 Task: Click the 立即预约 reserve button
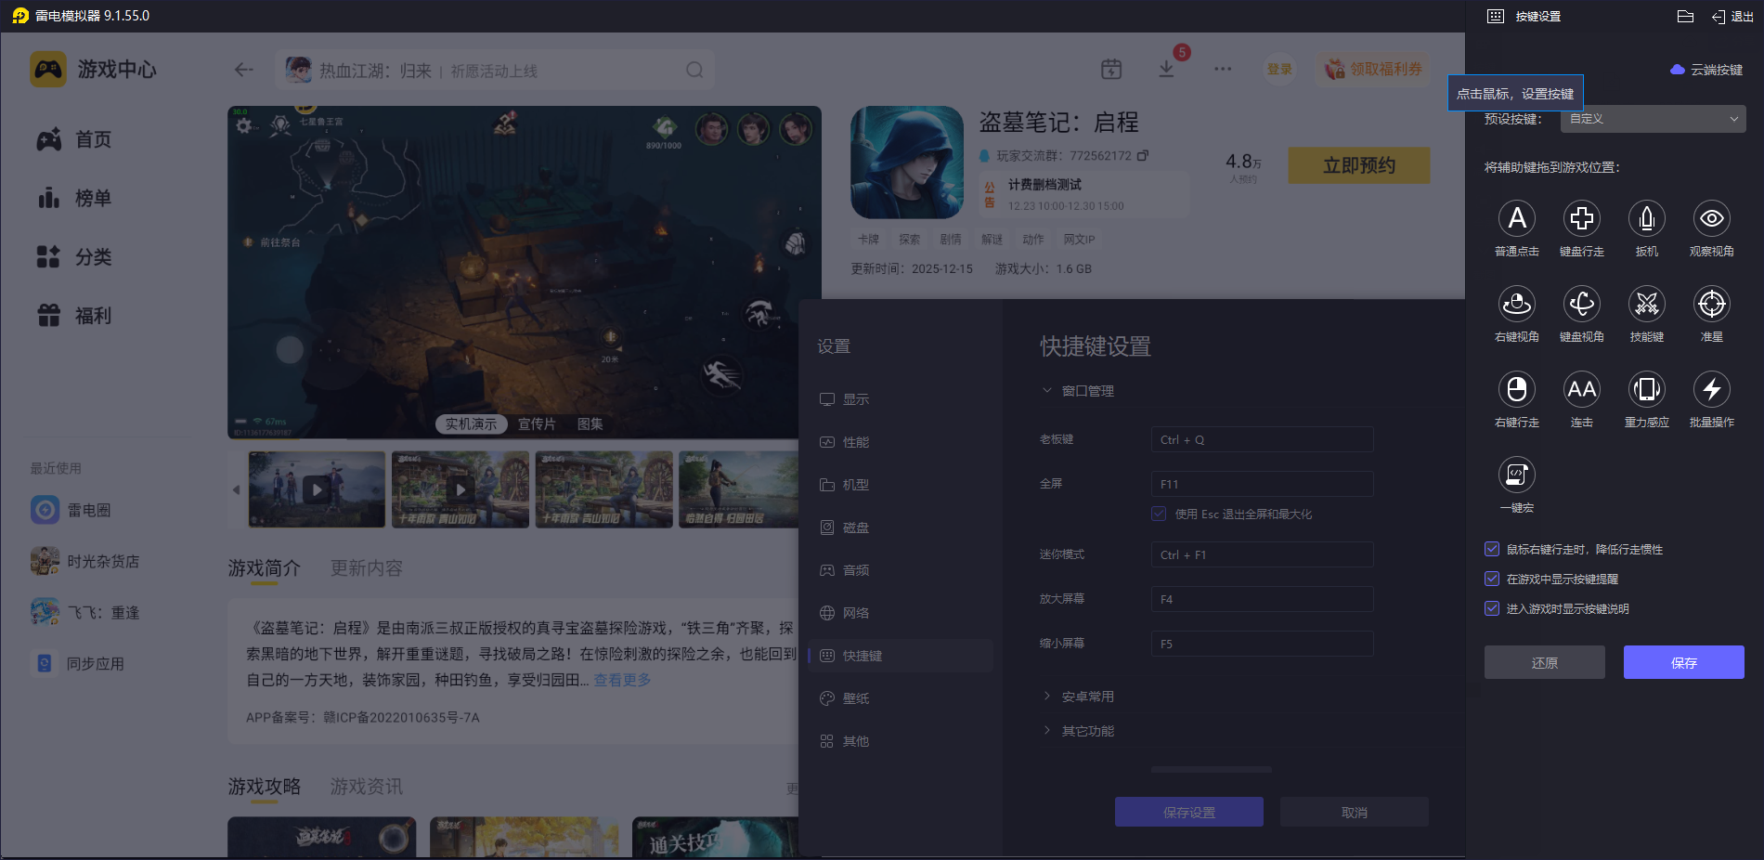point(1359,165)
